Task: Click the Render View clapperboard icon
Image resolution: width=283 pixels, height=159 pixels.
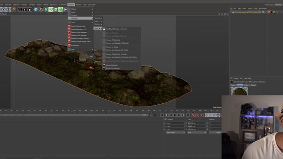Action: (19, 9)
